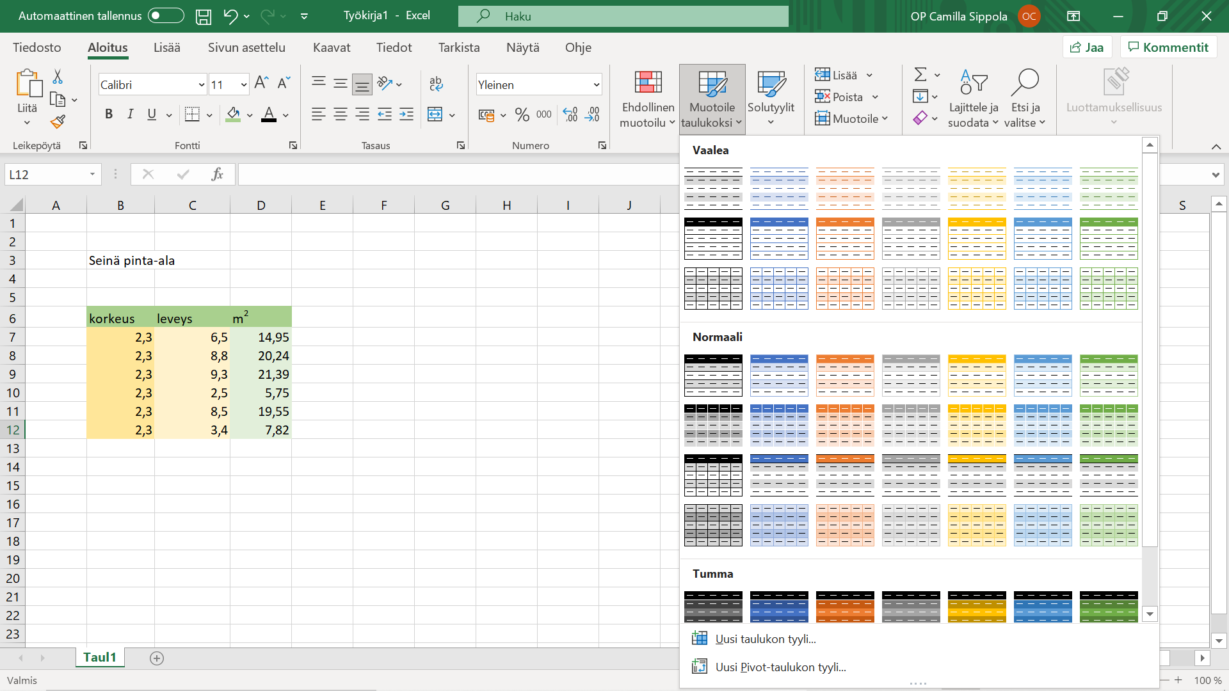Switch to the Kaavat ribbon tab
1229x691 pixels.
point(331,47)
